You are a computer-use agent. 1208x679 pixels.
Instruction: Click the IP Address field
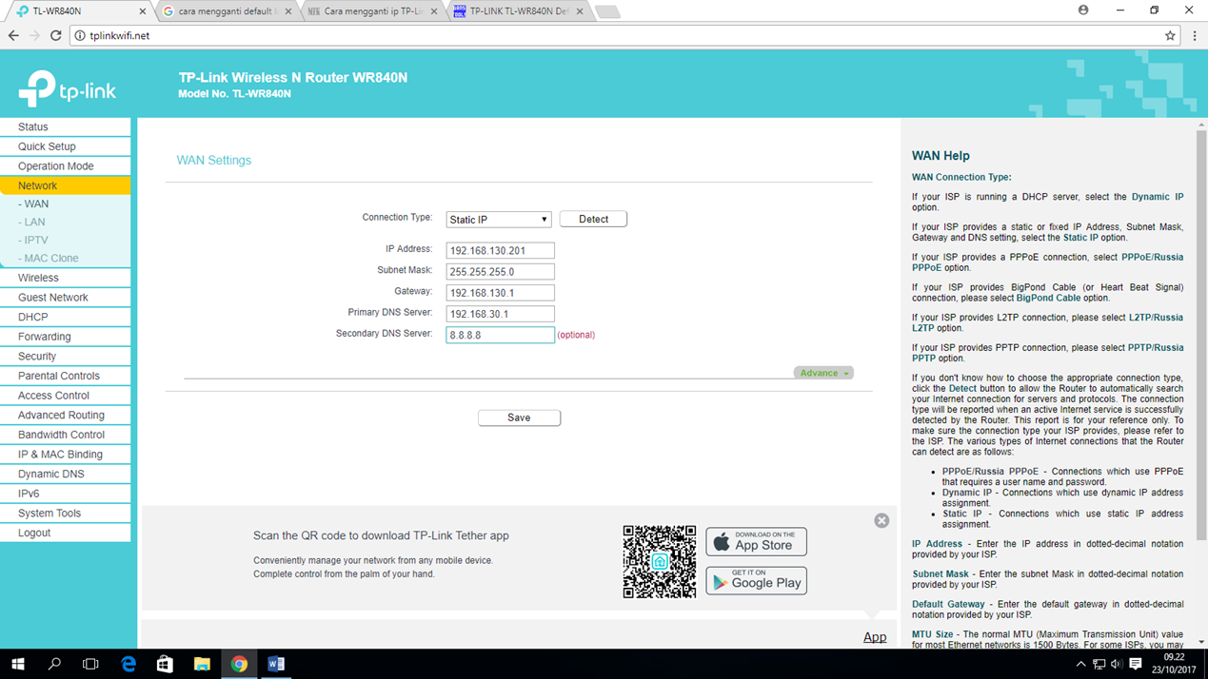tap(500, 250)
